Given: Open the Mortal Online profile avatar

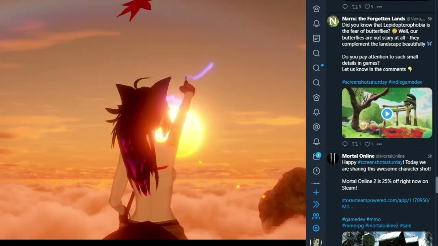Looking at the screenshot, I should pos(333,159).
